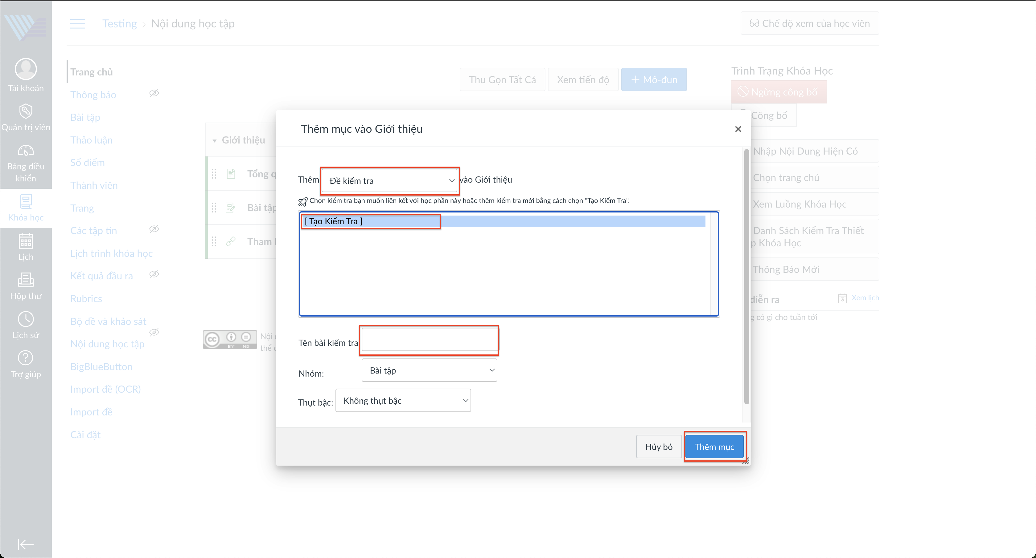Click the hamburger menu icon near Testing
Image resolution: width=1036 pixels, height=558 pixels.
[78, 24]
